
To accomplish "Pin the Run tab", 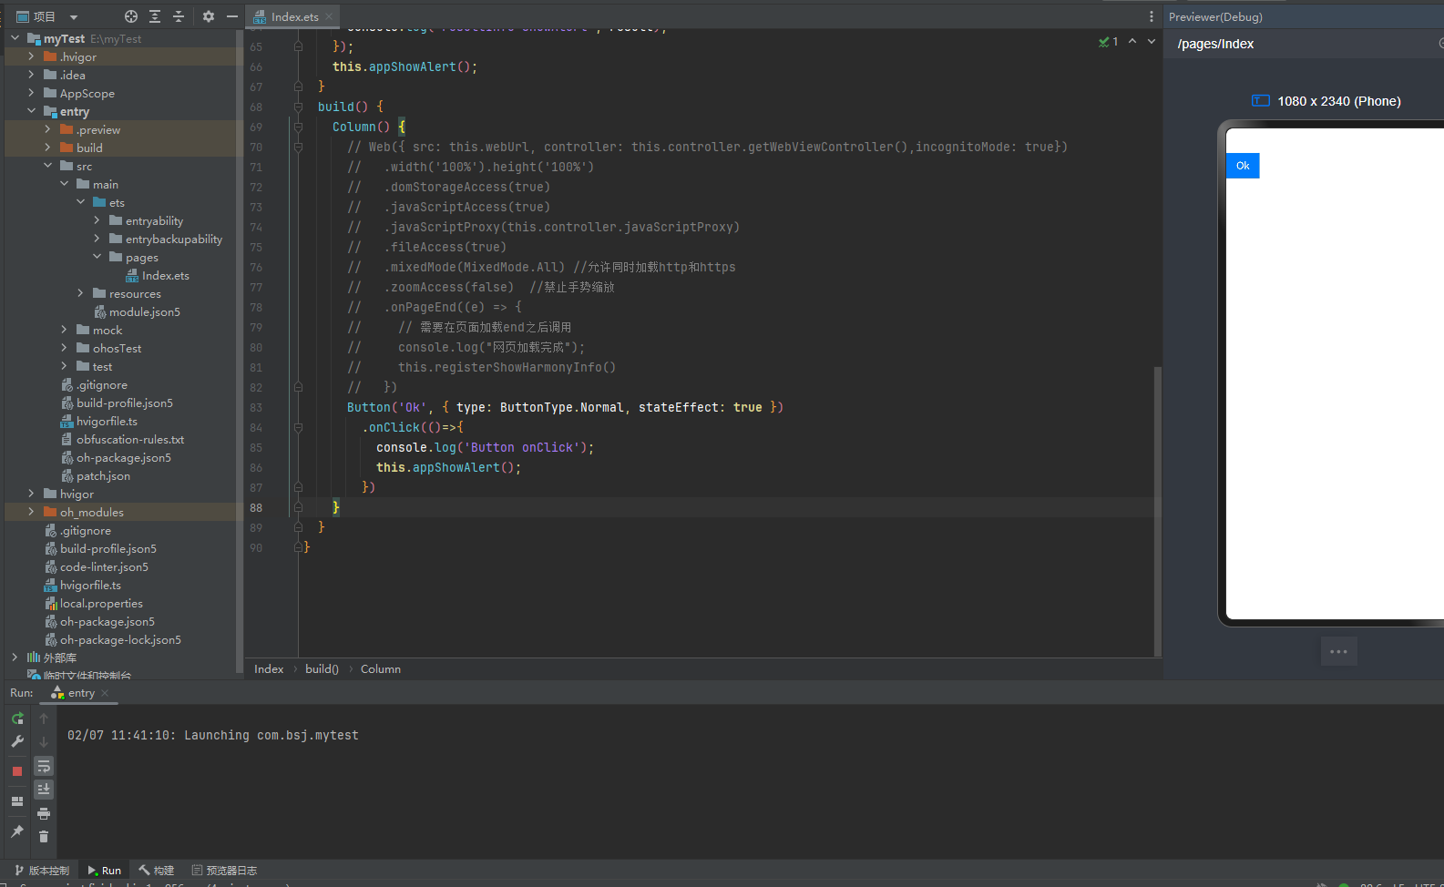I will (x=17, y=831).
